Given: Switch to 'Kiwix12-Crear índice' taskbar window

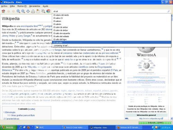Looking at the screenshot, I should (x=75, y=128).
